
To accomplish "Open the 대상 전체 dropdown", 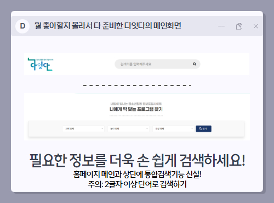I will pos(173,129).
